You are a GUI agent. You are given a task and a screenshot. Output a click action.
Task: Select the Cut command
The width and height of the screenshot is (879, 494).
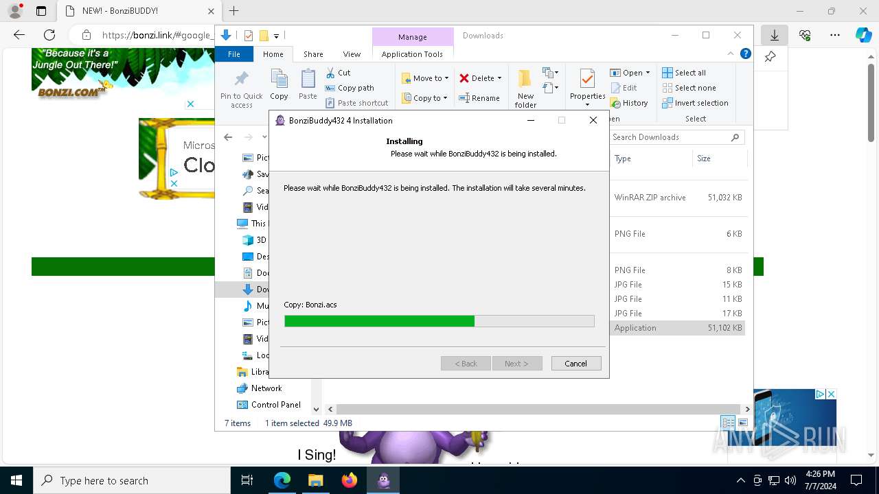[x=338, y=73]
